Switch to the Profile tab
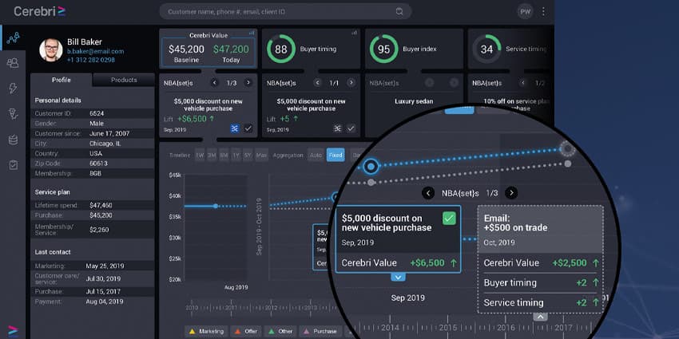The image size is (679, 339). pyautogui.click(x=61, y=80)
